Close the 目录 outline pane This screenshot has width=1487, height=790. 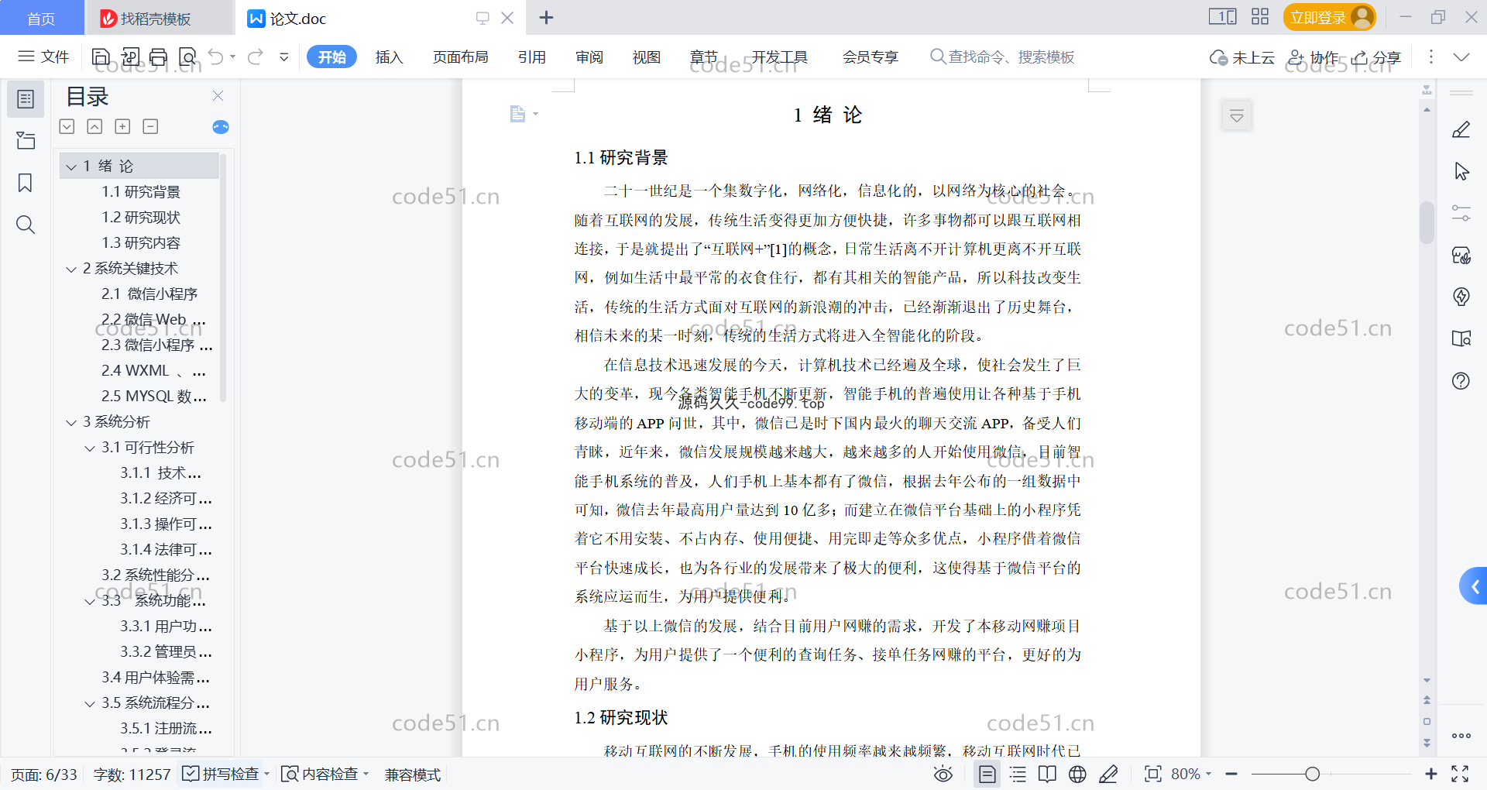[x=218, y=96]
